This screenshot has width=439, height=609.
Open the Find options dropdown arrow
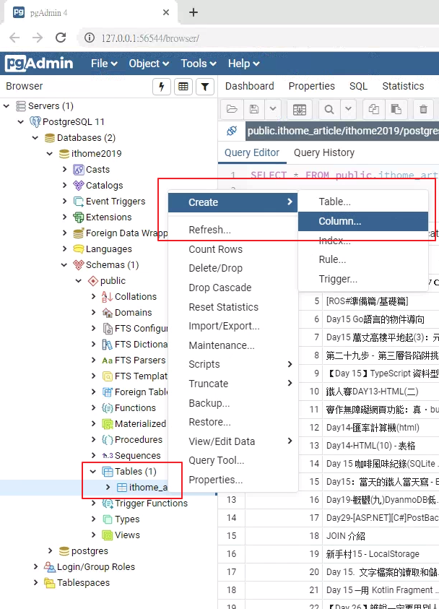point(349,109)
